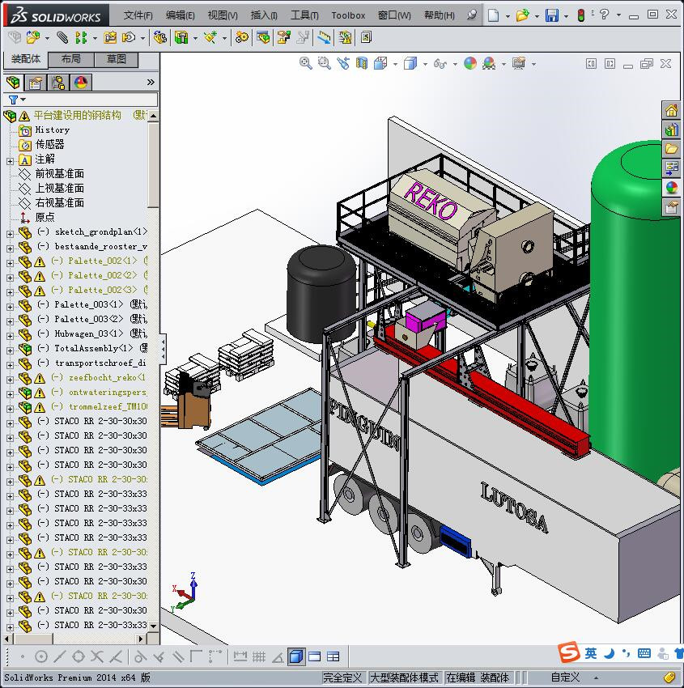Click the Zoom to Area icon
This screenshot has width=684, height=688.
click(325, 64)
